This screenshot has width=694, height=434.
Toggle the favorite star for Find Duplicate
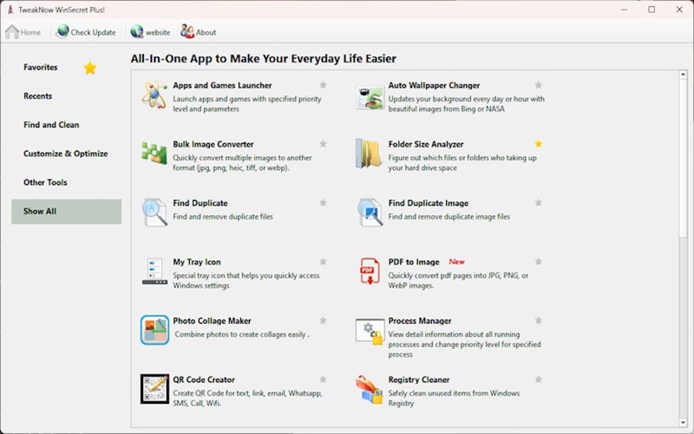pos(323,202)
